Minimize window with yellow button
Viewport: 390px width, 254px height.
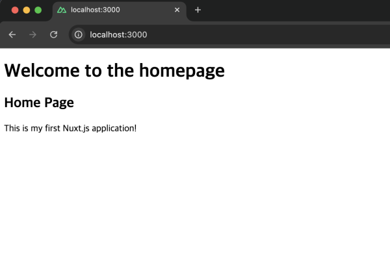27,10
